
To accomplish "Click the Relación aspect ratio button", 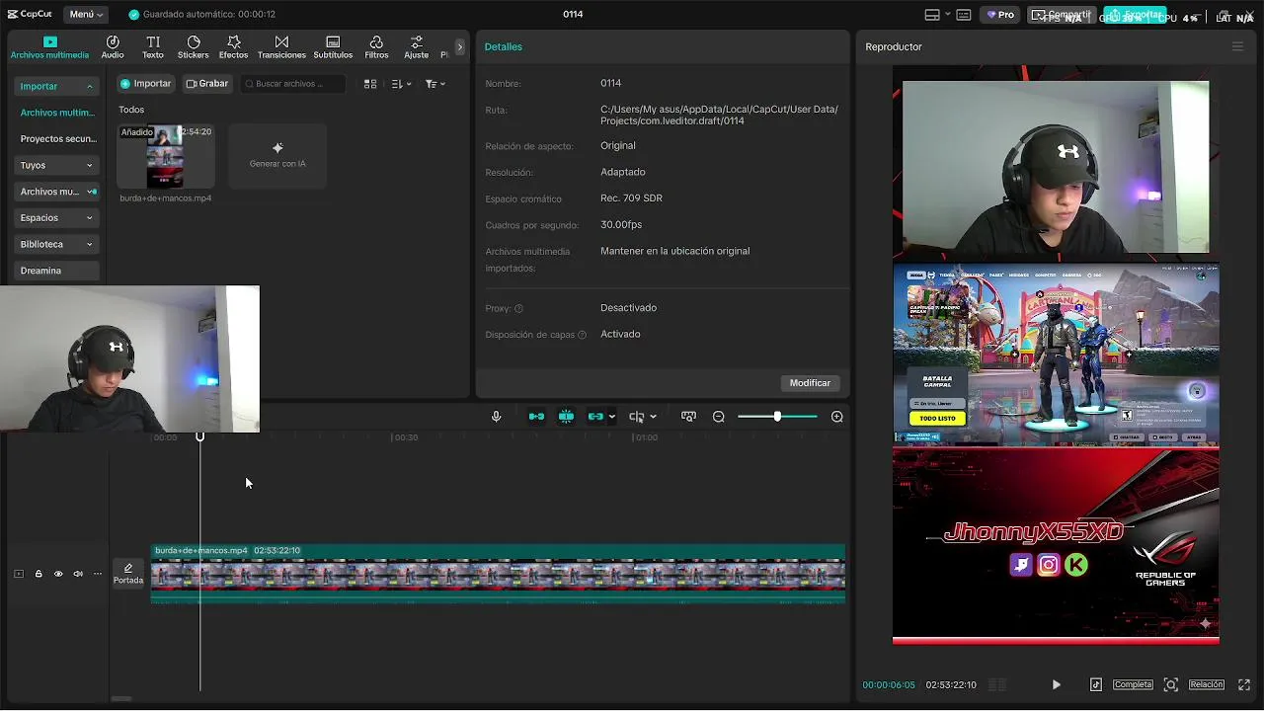I will pyautogui.click(x=1206, y=684).
